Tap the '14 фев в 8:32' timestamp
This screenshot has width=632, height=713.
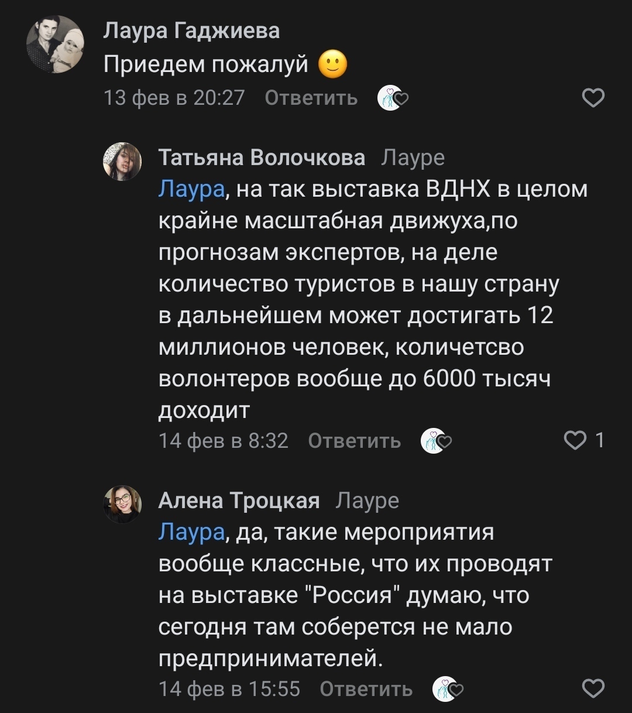224,440
